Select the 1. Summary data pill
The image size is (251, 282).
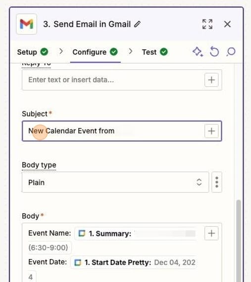click(135, 234)
